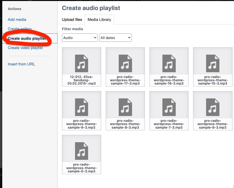
Task: Select the music icon of sample-17-3.mp3
Action: click(x=125, y=63)
